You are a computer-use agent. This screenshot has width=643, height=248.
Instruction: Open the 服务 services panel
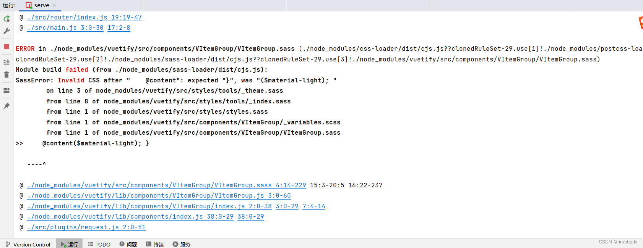pos(181,244)
